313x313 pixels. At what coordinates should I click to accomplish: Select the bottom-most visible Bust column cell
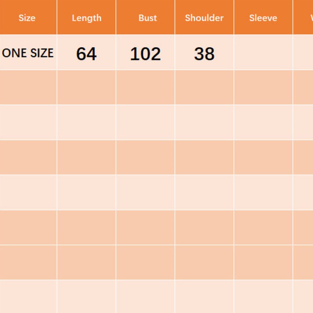[x=145, y=297]
